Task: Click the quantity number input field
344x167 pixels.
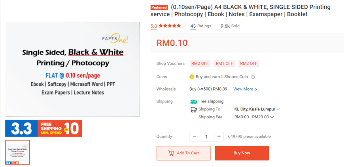Action: click(x=206, y=137)
